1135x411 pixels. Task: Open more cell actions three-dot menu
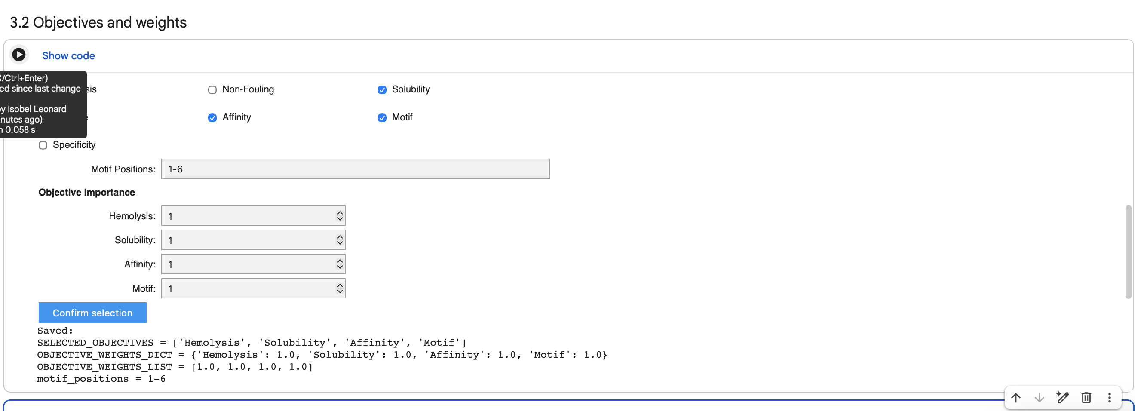pyautogui.click(x=1110, y=398)
